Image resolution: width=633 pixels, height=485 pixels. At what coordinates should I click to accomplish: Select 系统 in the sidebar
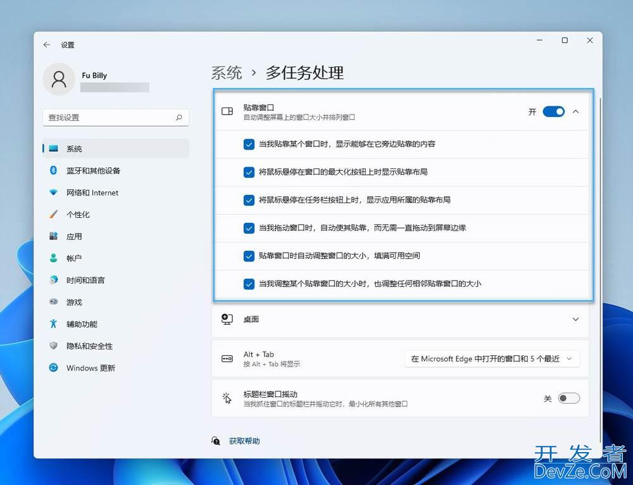[115, 149]
